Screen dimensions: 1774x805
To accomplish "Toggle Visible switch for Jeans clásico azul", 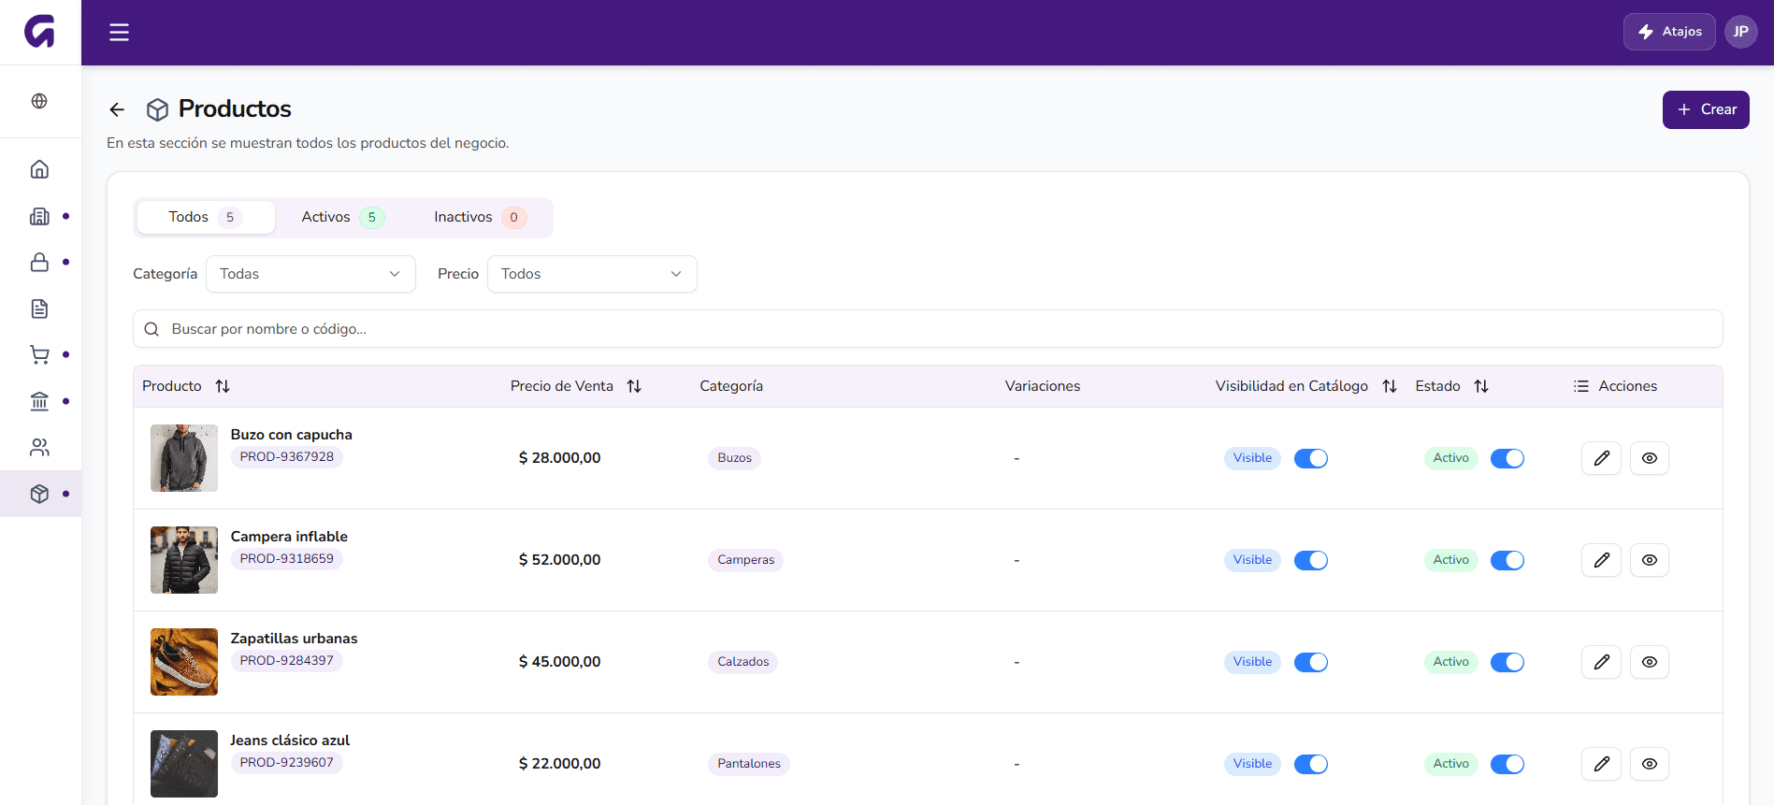I will pos(1311,764).
